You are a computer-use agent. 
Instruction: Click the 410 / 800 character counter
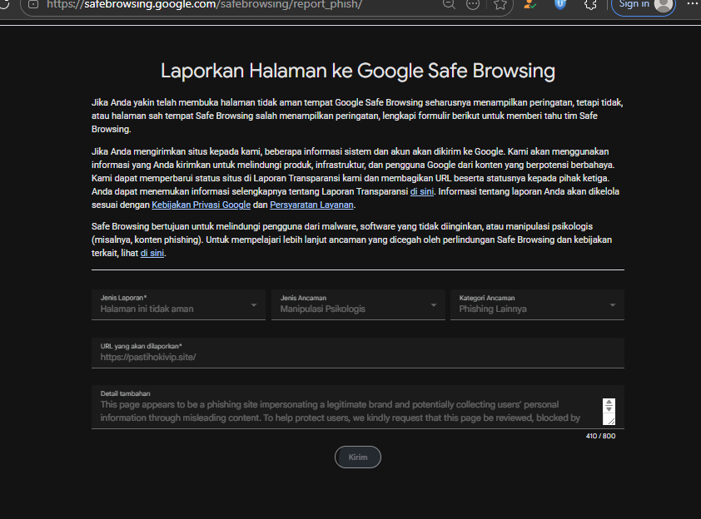pyautogui.click(x=600, y=436)
